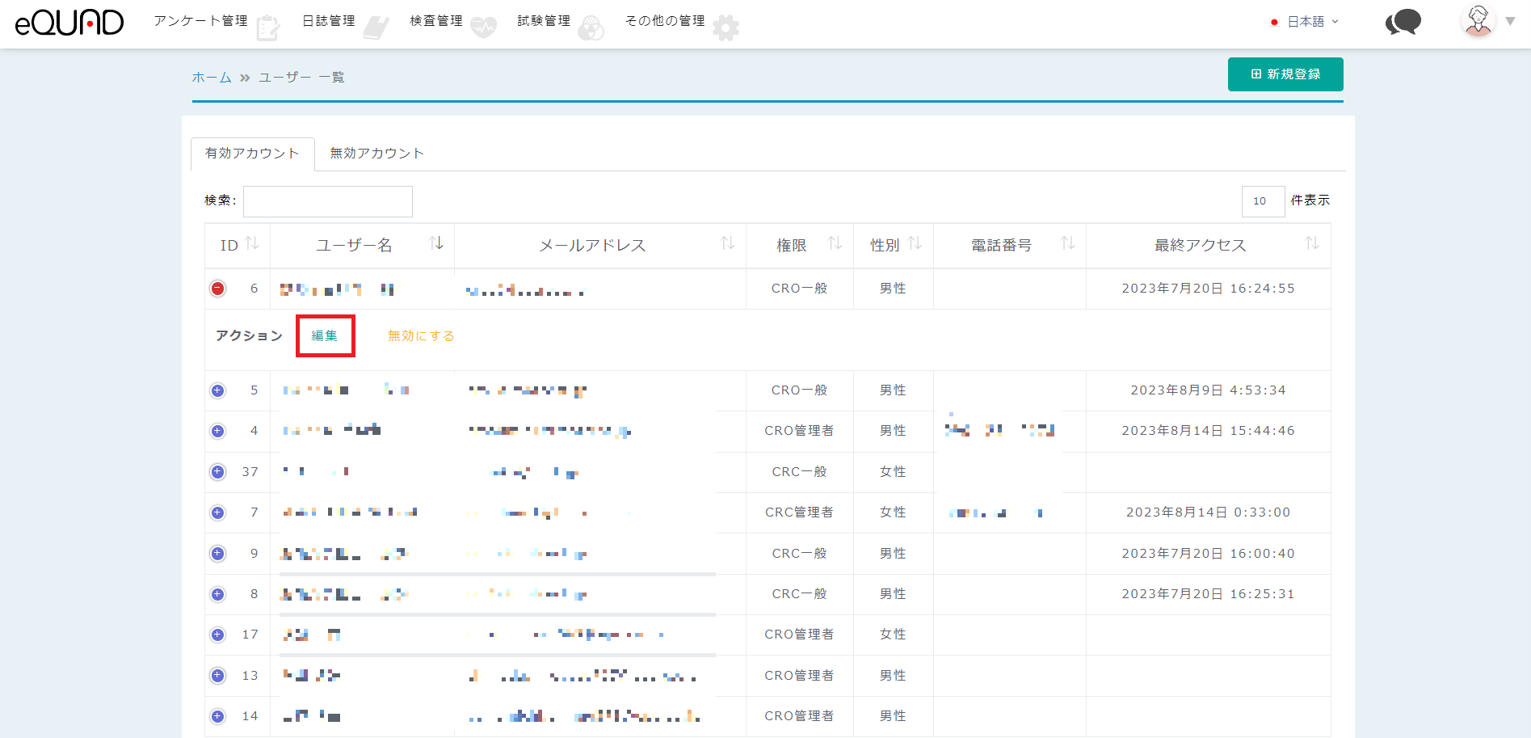This screenshot has width=1531, height=738.
Task: Expand the row with ID 5
Action: [217, 390]
